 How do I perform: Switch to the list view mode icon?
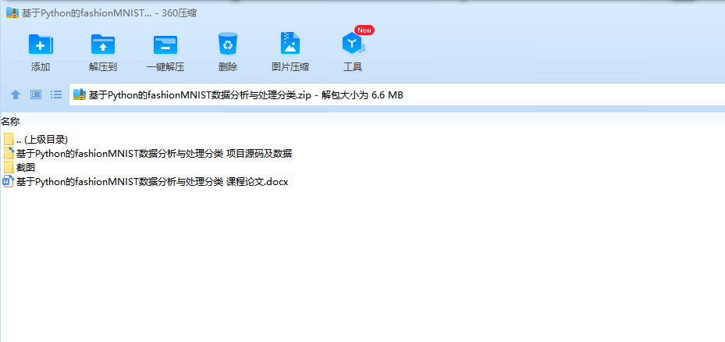click(56, 95)
